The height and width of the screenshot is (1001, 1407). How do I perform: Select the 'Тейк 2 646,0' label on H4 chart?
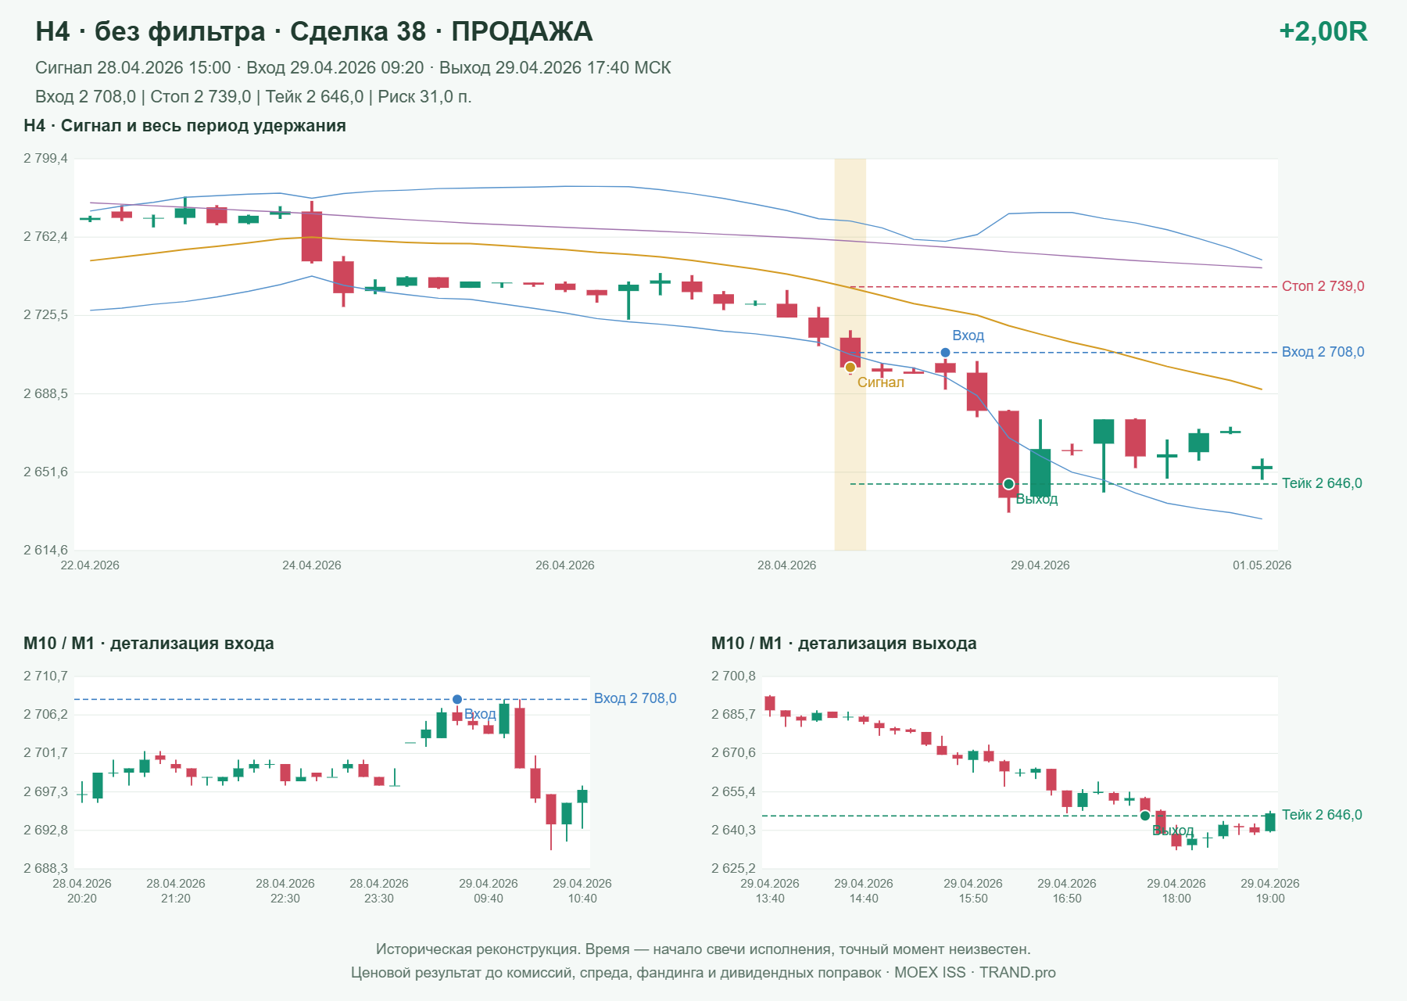(1322, 483)
